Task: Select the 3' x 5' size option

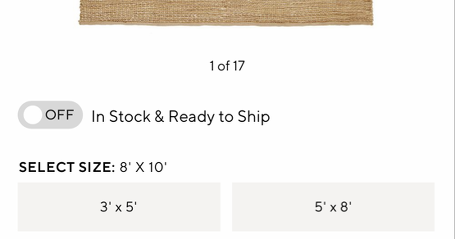Action: 119,207
